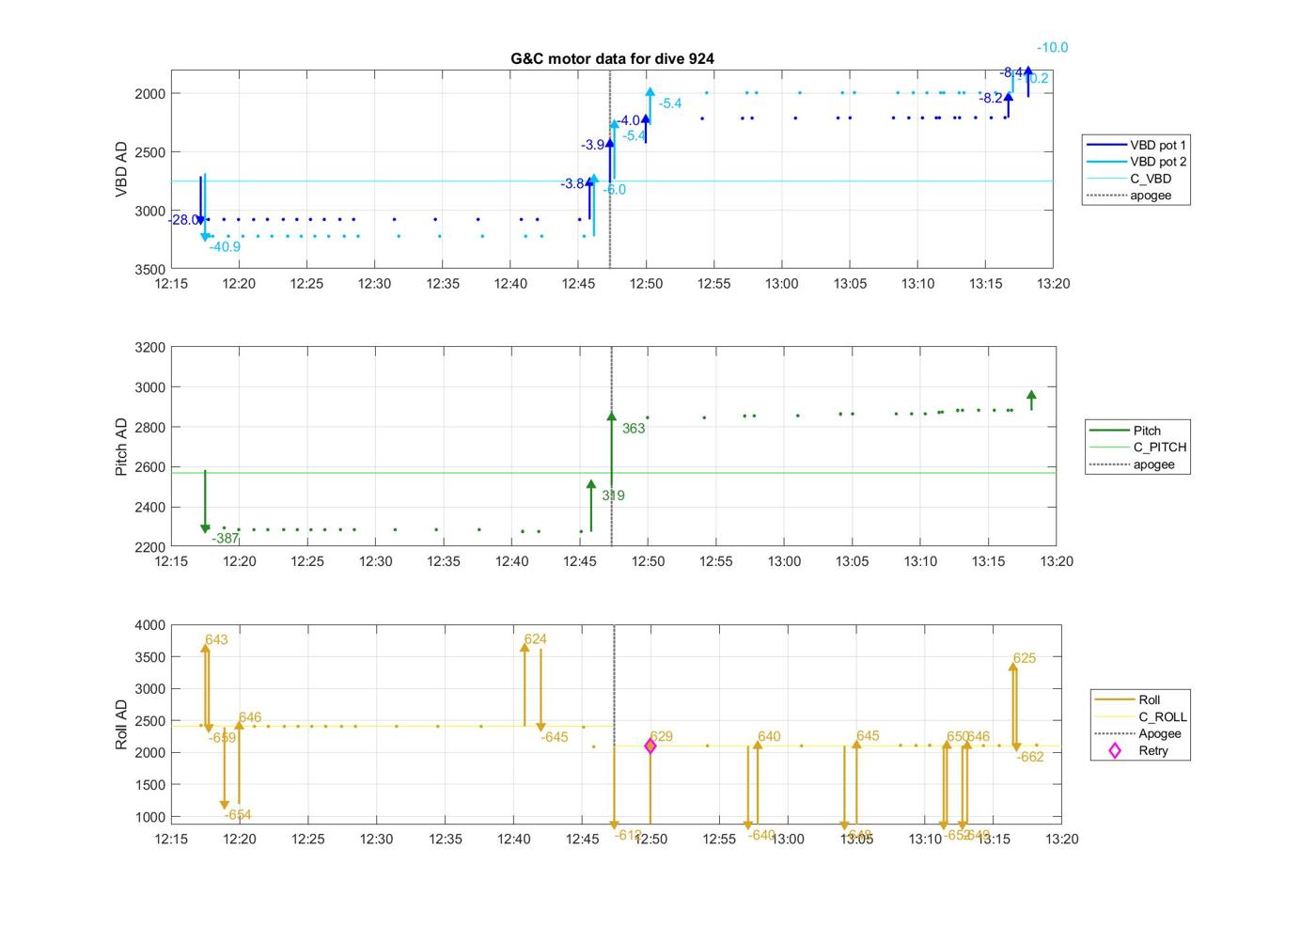Click the '629' label beside the Retry marker
The width and height of the screenshot is (1316, 927).
(x=661, y=737)
